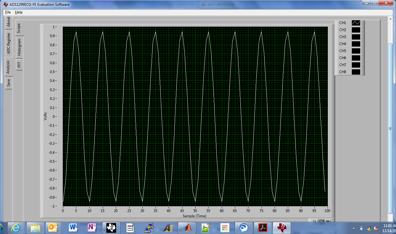Click the system clock in the tray
Image resolution: width=396 pixels, height=234 pixels.
389,228
